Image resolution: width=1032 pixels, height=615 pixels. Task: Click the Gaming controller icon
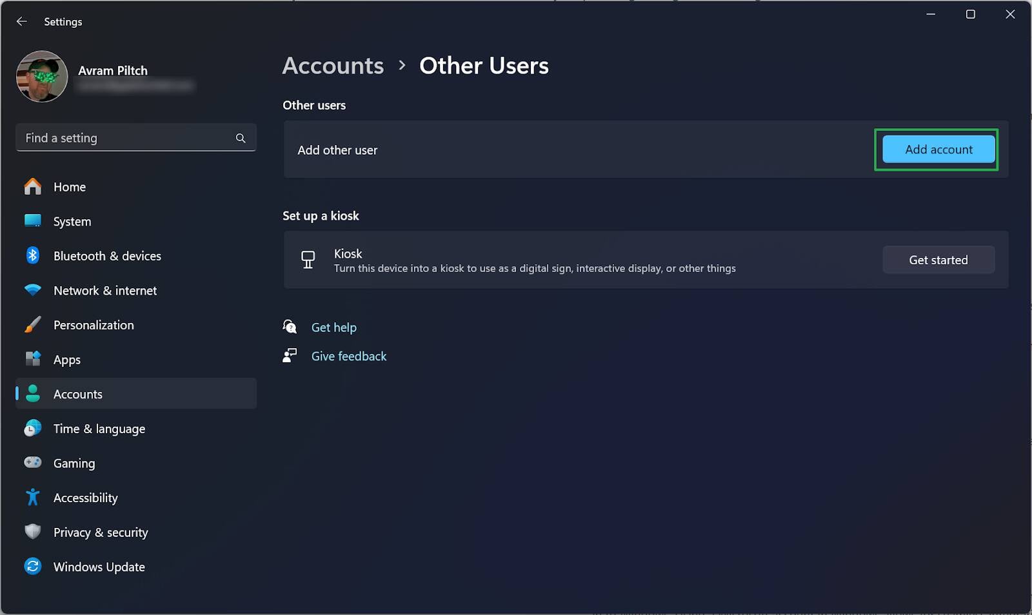pos(32,463)
